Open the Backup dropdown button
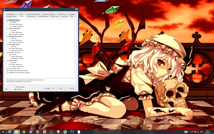The height and width of the screenshot is (134, 214). [x=48, y=88]
